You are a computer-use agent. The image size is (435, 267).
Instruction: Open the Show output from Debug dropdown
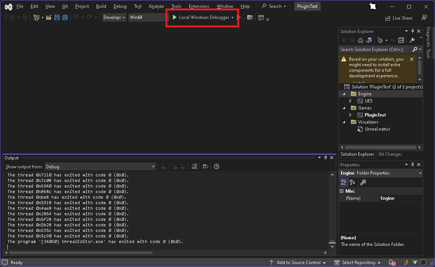coord(100,167)
